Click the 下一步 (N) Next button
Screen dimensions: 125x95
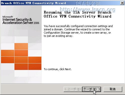tap(92, 89)
